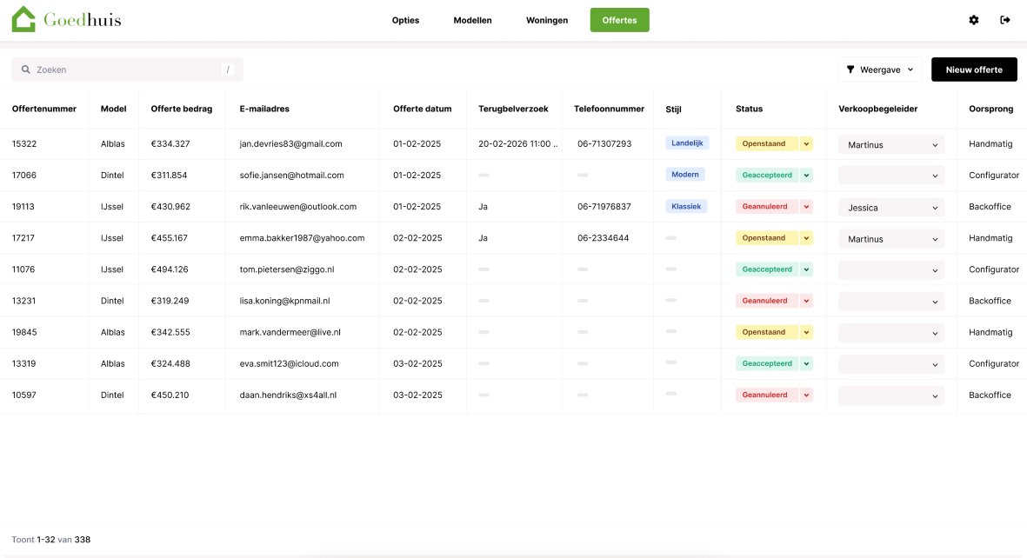Sort by the Offerte bedrag column header
This screenshot has width=1027, height=558.
182,109
